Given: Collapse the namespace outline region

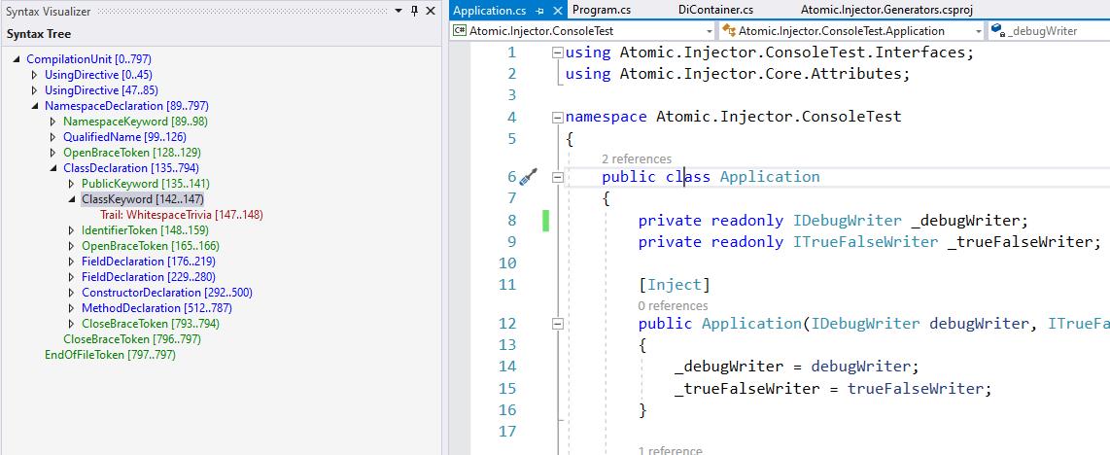Looking at the screenshot, I should click(557, 117).
